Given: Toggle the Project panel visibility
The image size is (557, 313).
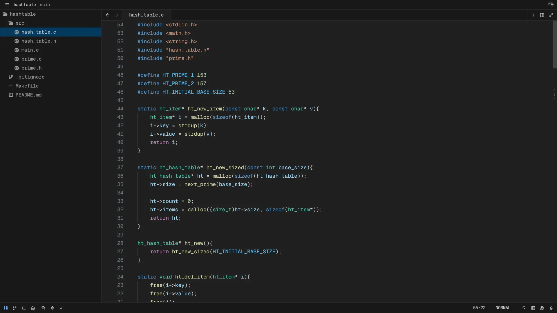Looking at the screenshot, I should (6, 308).
